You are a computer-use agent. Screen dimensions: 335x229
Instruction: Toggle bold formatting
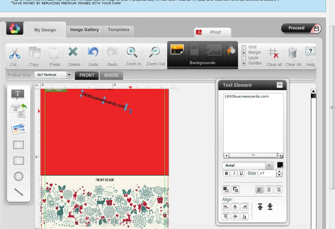tap(226, 173)
